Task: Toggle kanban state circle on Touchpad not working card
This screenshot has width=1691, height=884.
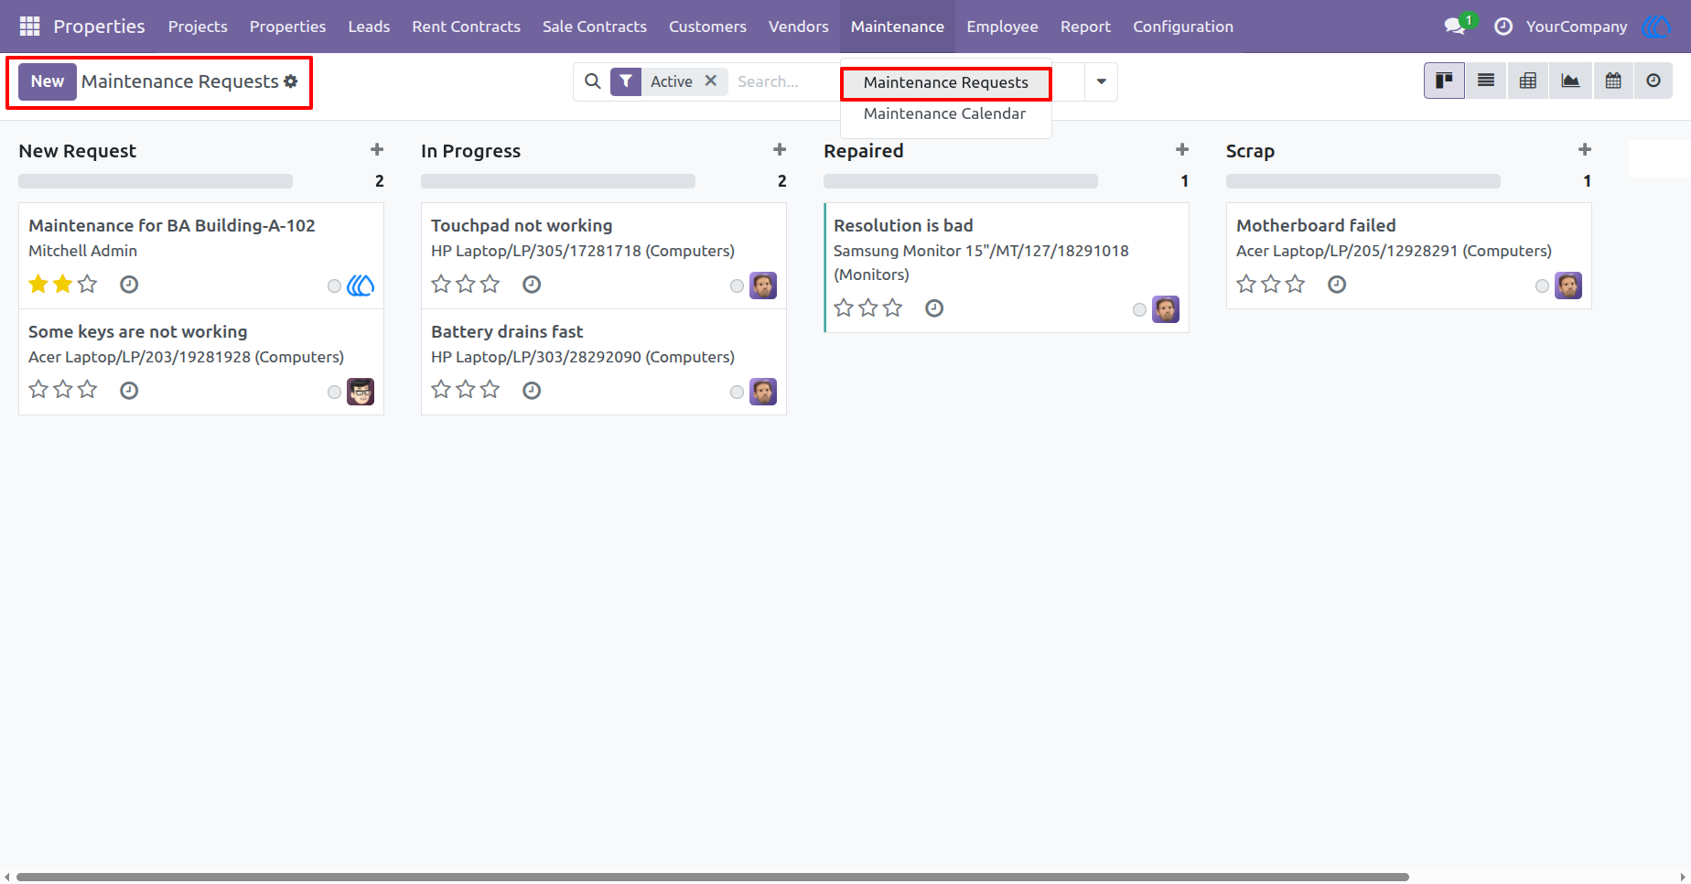Action: click(x=737, y=286)
